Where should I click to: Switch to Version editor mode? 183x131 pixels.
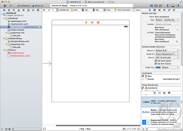(x=161, y=6)
